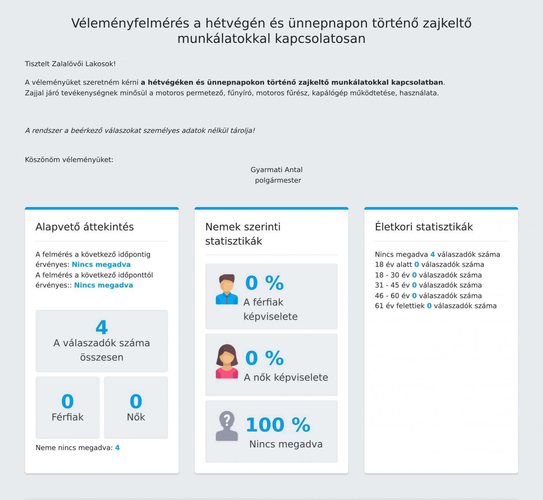This screenshot has height=500, width=543.
Task: Click the '61 év felettiek' age row
Action: 435,306
